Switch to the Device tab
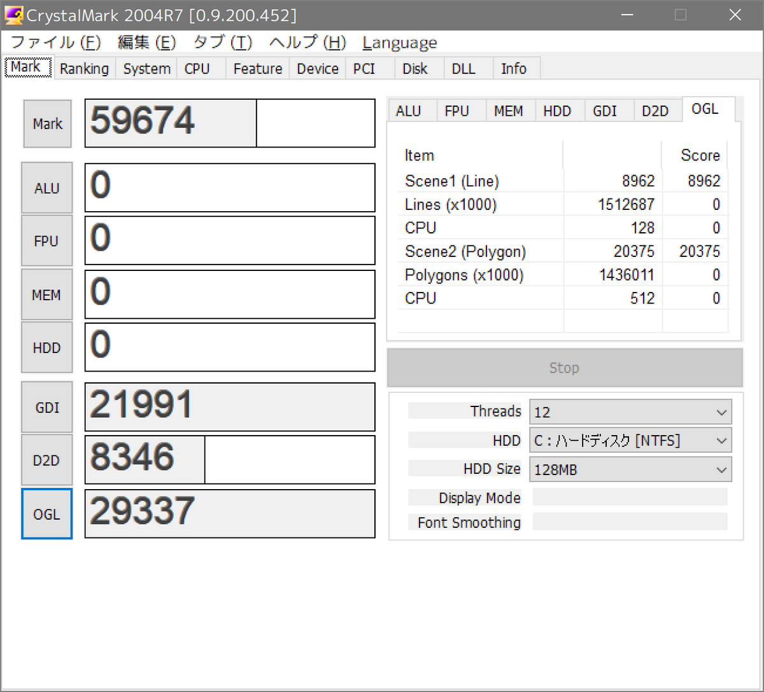 [318, 69]
